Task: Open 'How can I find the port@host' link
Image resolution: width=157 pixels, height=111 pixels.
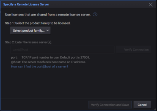Action: [x=40, y=66]
